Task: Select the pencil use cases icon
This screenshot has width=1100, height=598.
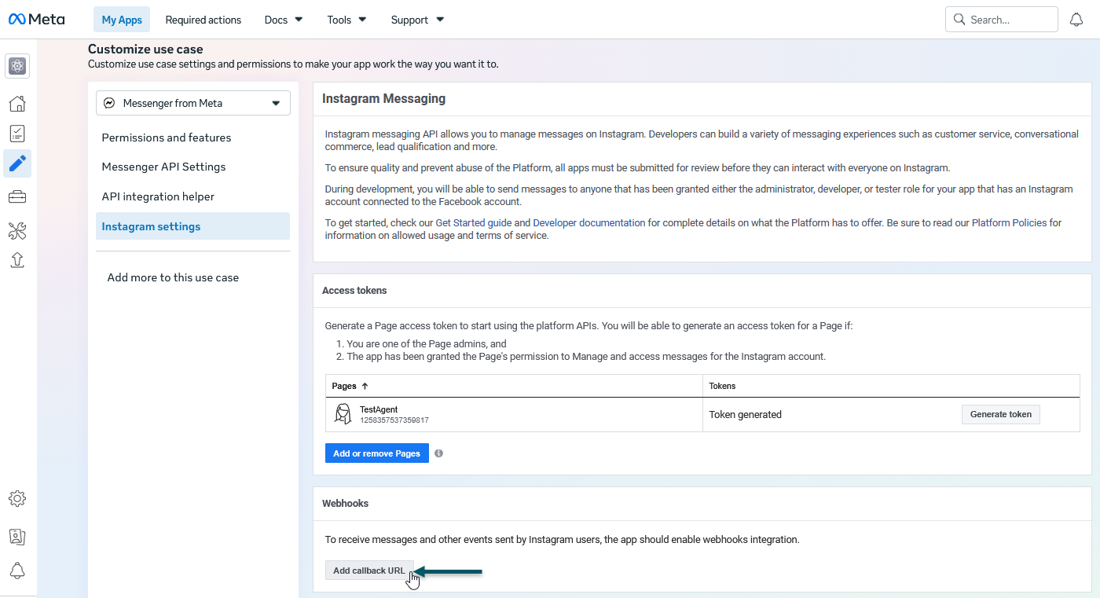Action: coord(17,164)
